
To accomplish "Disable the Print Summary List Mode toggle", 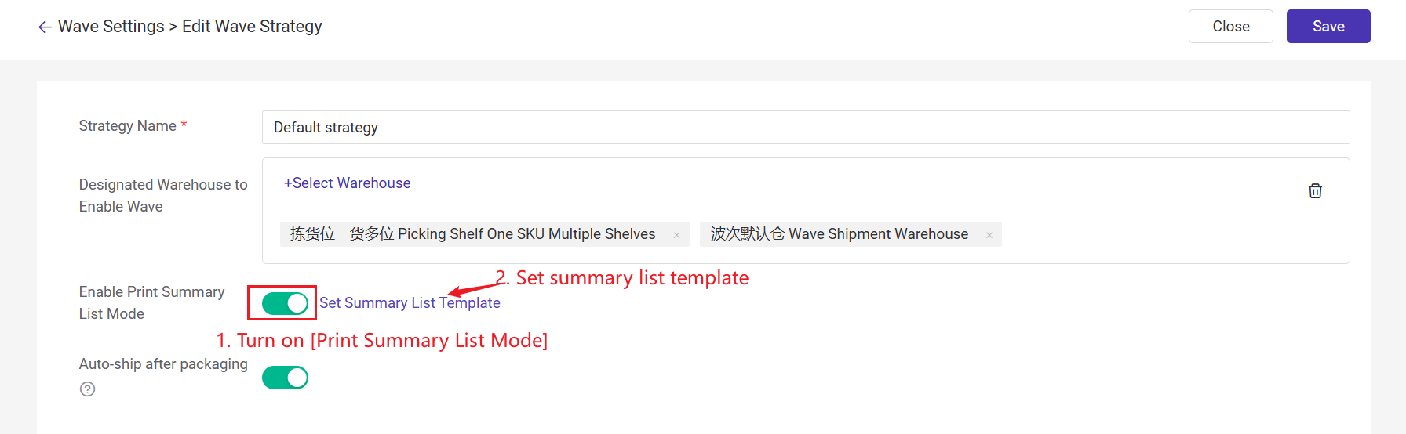I will [x=285, y=303].
